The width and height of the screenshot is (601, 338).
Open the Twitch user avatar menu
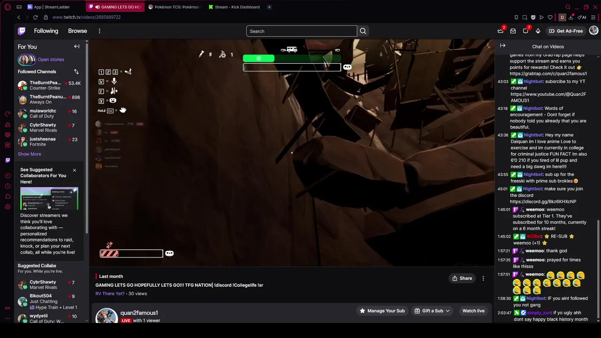593,31
